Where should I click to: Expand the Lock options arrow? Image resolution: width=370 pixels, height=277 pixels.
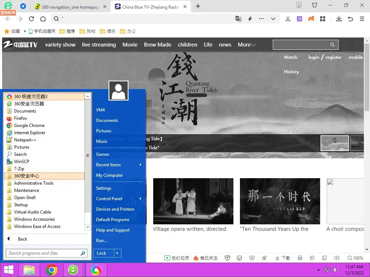point(117,253)
